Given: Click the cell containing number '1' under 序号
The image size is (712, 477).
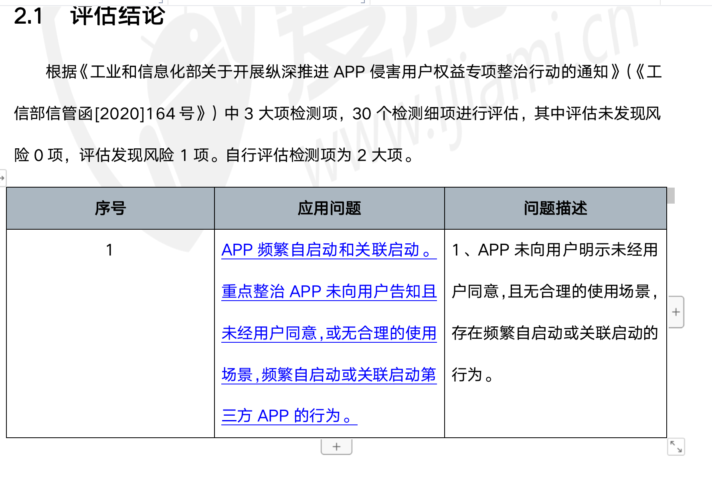Looking at the screenshot, I should click(111, 333).
